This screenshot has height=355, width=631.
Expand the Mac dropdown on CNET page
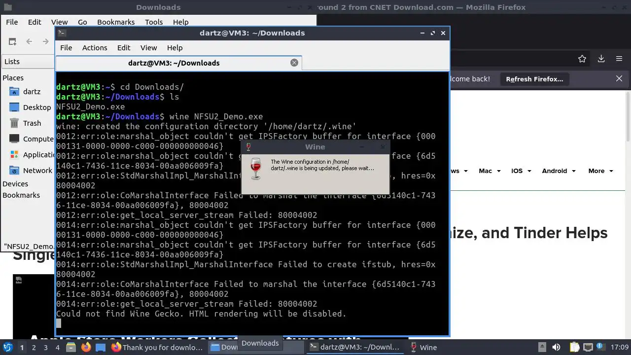[x=490, y=171]
